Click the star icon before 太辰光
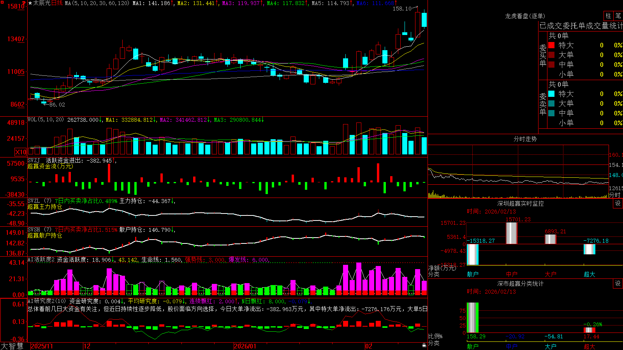623x350 pixels. [x=30, y=3]
